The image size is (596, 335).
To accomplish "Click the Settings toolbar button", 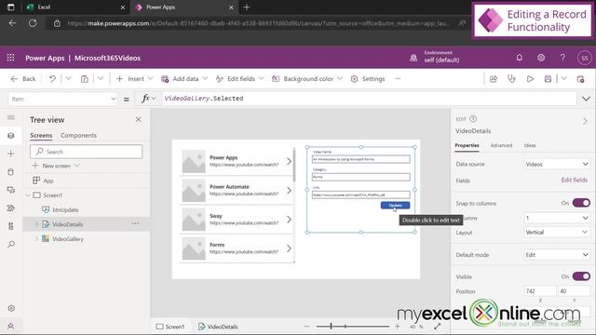I will [x=368, y=78].
